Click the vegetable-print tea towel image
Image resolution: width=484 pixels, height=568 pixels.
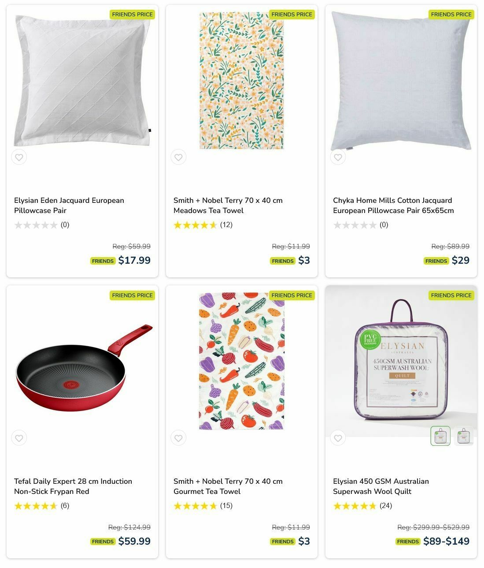pyautogui.click(x=241, y=361)
